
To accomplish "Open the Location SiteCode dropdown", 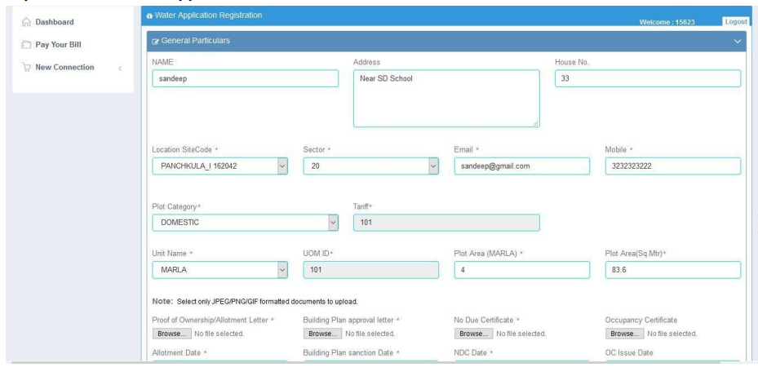I will click(x=282, y=166).
